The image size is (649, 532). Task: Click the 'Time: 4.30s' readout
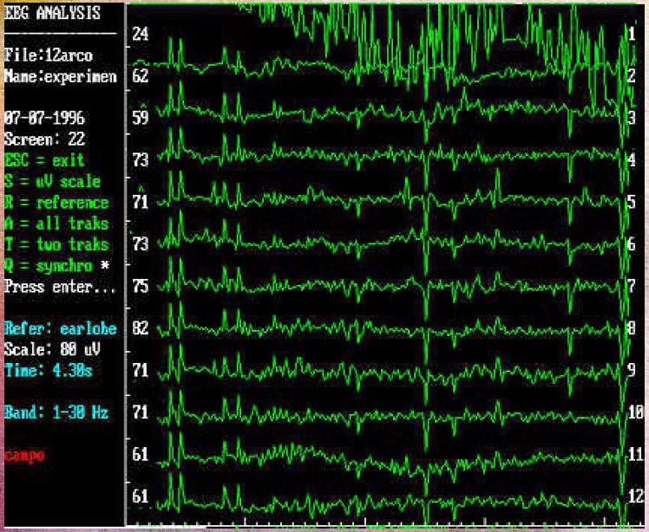pos(48,370)
